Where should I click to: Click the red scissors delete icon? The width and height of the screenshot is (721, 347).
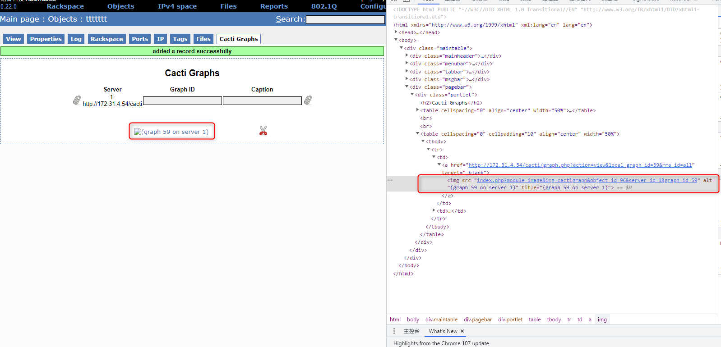pyautogui.click(x=263, y=131)
